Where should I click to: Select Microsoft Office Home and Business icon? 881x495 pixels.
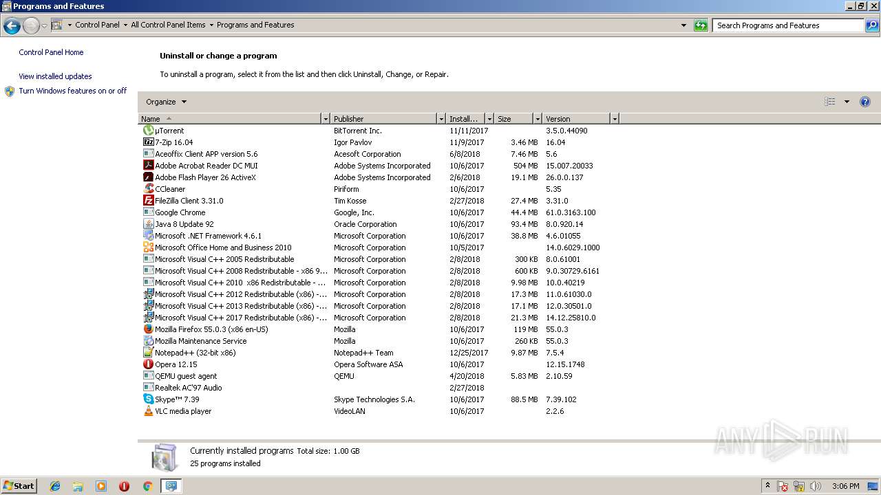click(x=148, y=247)
